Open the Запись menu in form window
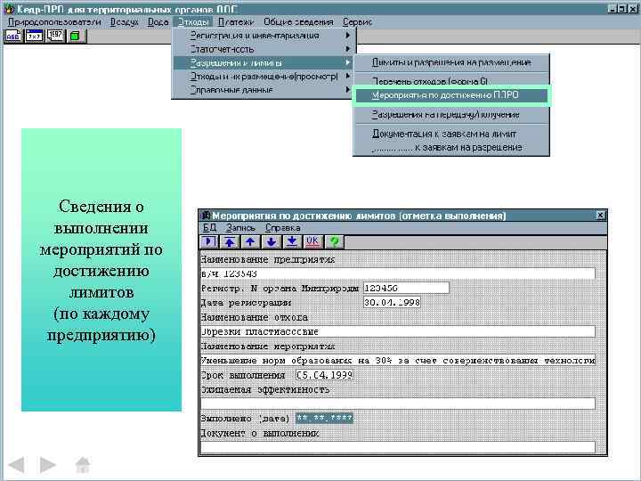Viewport: 641px width, 481px height. coord(240,228)
